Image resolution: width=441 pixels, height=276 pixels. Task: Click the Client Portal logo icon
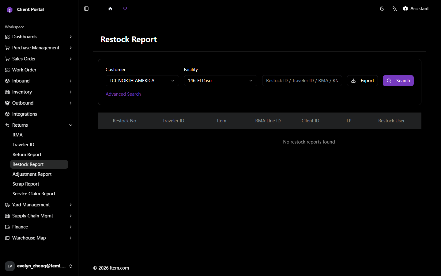(x=10, y=10)
